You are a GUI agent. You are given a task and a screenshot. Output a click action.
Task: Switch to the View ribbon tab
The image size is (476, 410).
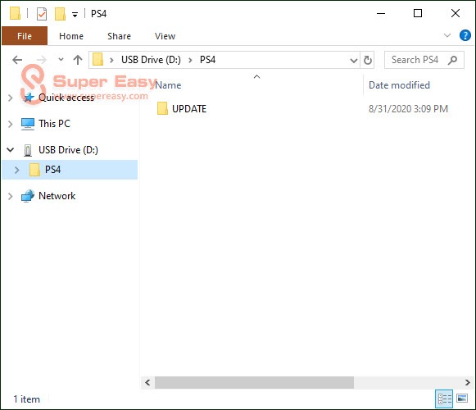(x=165, y=36)
